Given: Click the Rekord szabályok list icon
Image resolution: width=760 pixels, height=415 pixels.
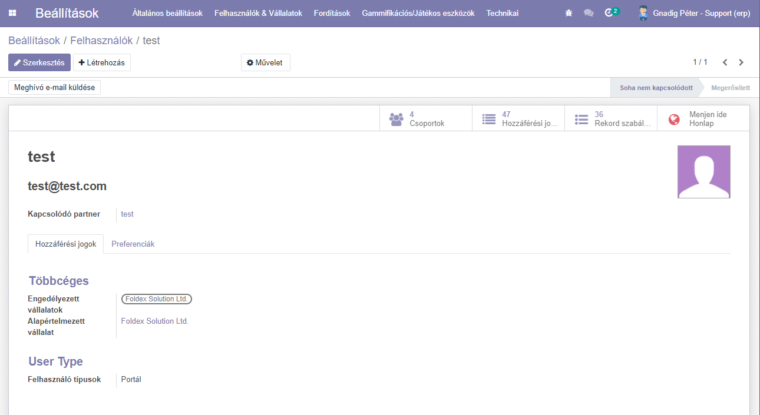Looking at the screenshot, I should pyautogui.click(x=581, y=119).
